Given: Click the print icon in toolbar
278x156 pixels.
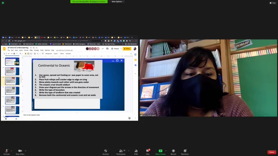Looking at the screenshot, I should (14, 53).
